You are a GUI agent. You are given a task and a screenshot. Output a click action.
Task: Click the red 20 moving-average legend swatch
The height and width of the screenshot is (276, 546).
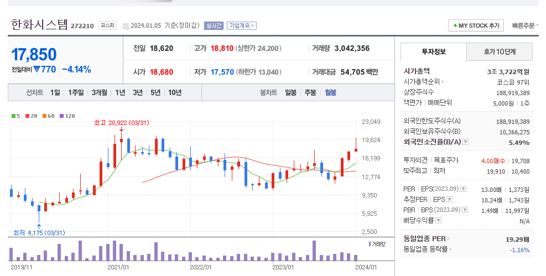click(x=27, y=116)
